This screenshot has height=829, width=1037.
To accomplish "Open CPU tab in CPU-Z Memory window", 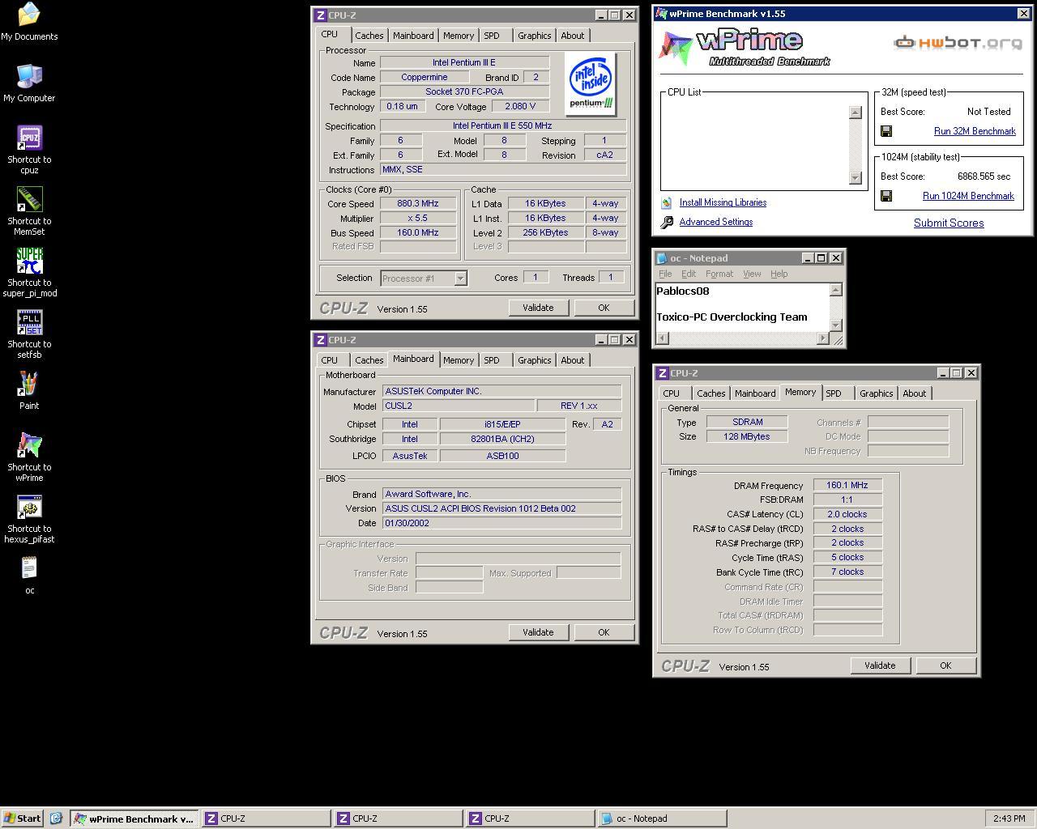I will pyautogui.click(x=672, y=393).
